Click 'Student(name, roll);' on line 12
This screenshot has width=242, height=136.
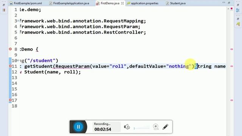pos(53,72)
